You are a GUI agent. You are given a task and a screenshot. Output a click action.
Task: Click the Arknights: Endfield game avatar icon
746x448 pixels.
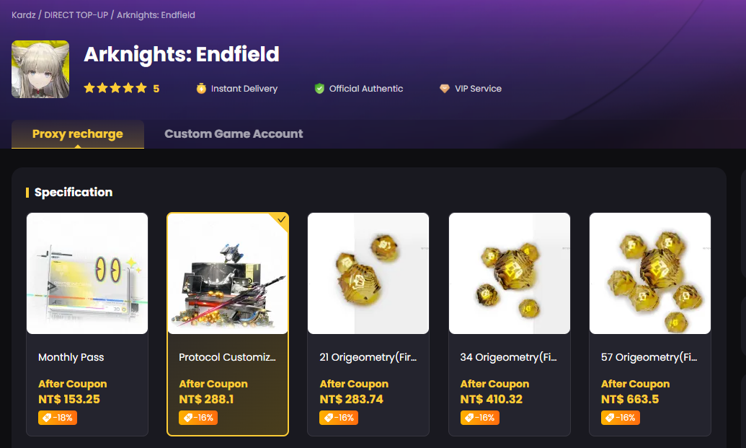click(x=40, y=69)
